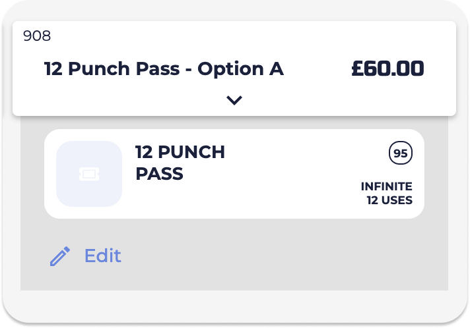Click the £60.00 price
This screenshot has height=328, width=470.
[387, 68]
